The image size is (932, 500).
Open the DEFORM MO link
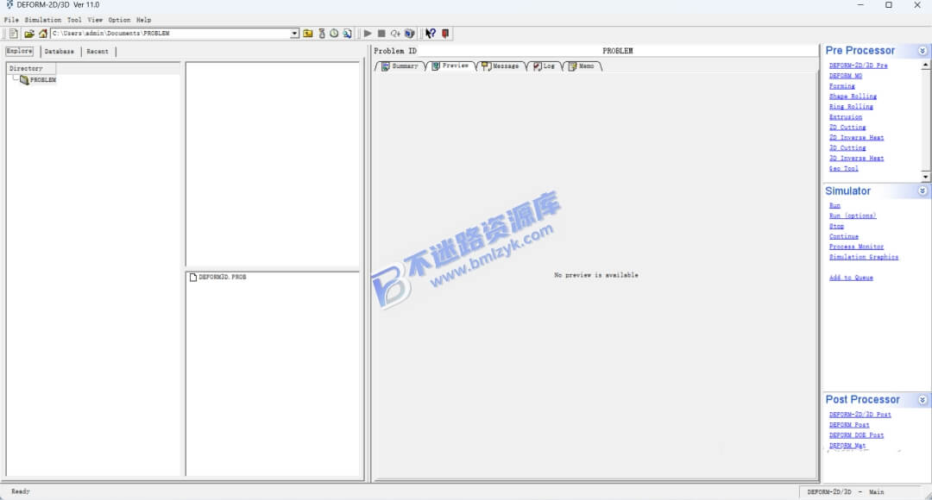click(845, 76)
